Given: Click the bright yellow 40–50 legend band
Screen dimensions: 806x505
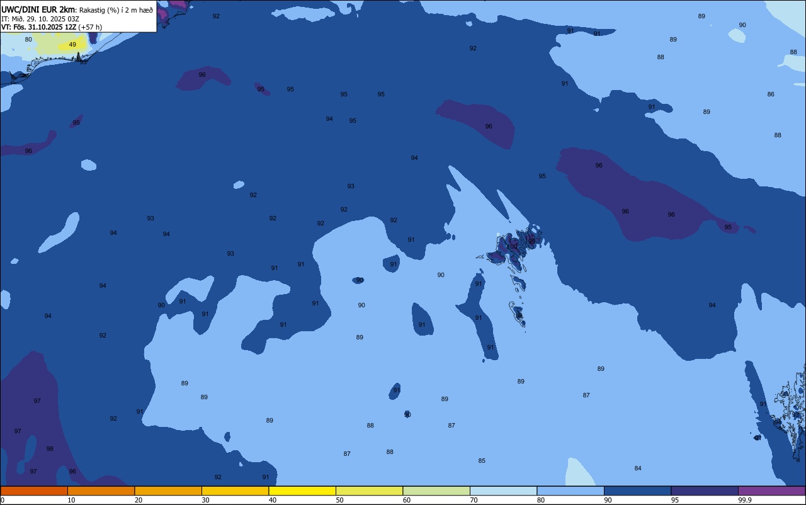Looking at the screenshot, I should click(302, 491).
